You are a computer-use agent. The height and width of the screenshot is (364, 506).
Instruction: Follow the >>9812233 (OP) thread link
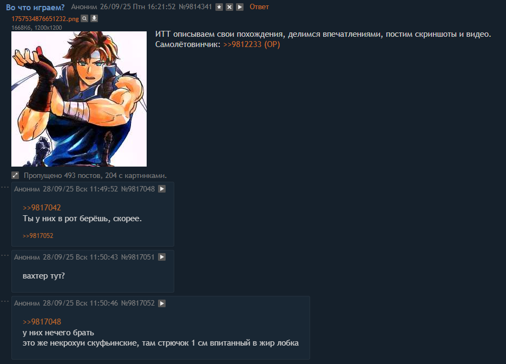[252, 44]
